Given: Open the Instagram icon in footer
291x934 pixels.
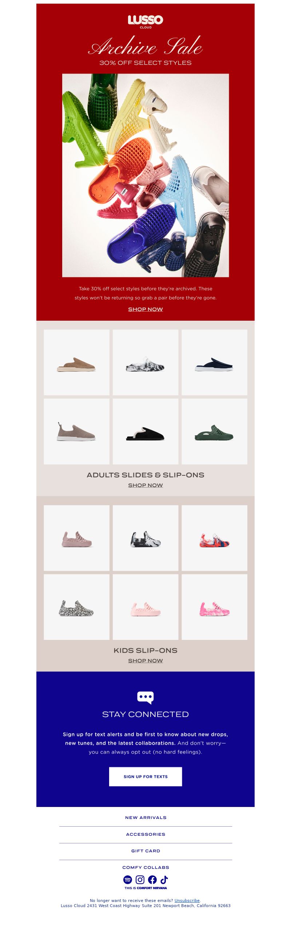Looking at the screenshot, I should pos(140,879).
